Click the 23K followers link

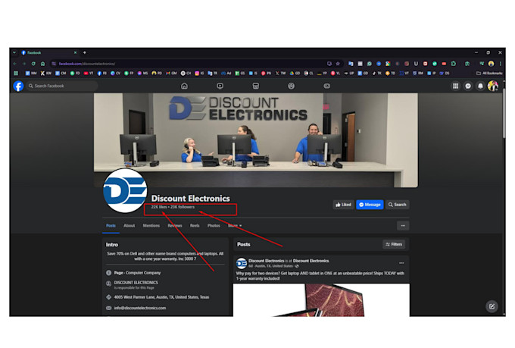(183, 207)
